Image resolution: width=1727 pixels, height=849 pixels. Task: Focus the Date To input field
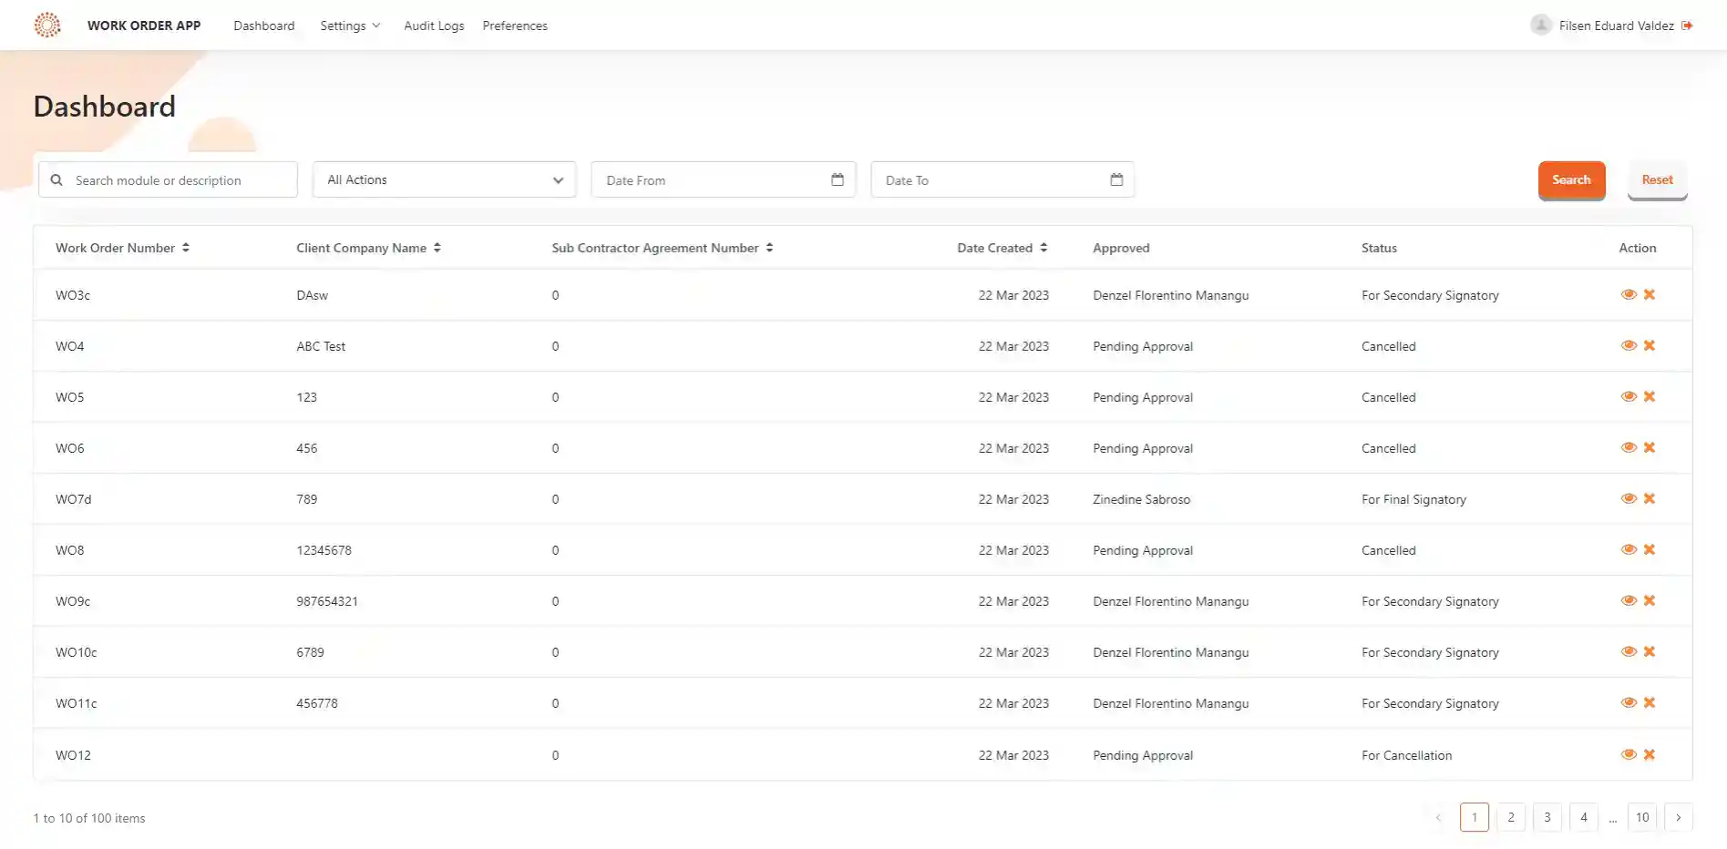tap(1002, 179)
